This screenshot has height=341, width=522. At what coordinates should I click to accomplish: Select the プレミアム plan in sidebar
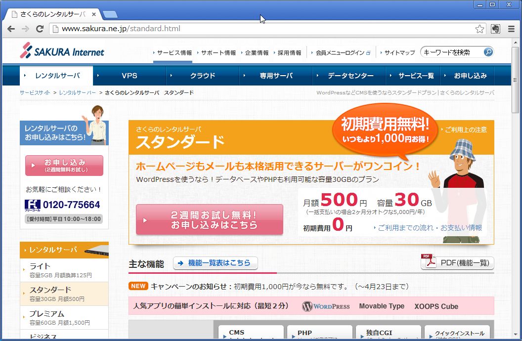64,318
